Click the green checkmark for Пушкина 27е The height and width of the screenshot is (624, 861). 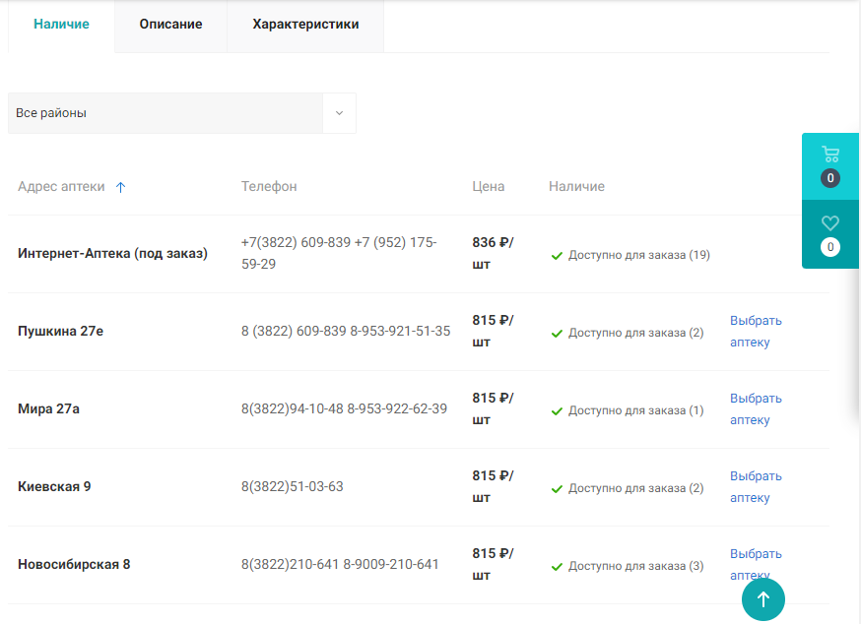click(557, 334)
